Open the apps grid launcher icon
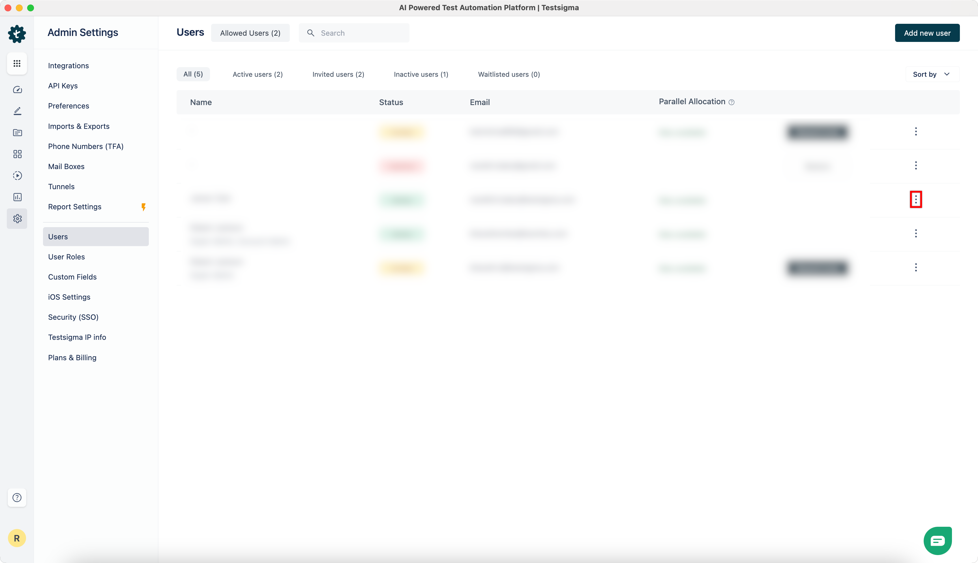 point(17,63)
